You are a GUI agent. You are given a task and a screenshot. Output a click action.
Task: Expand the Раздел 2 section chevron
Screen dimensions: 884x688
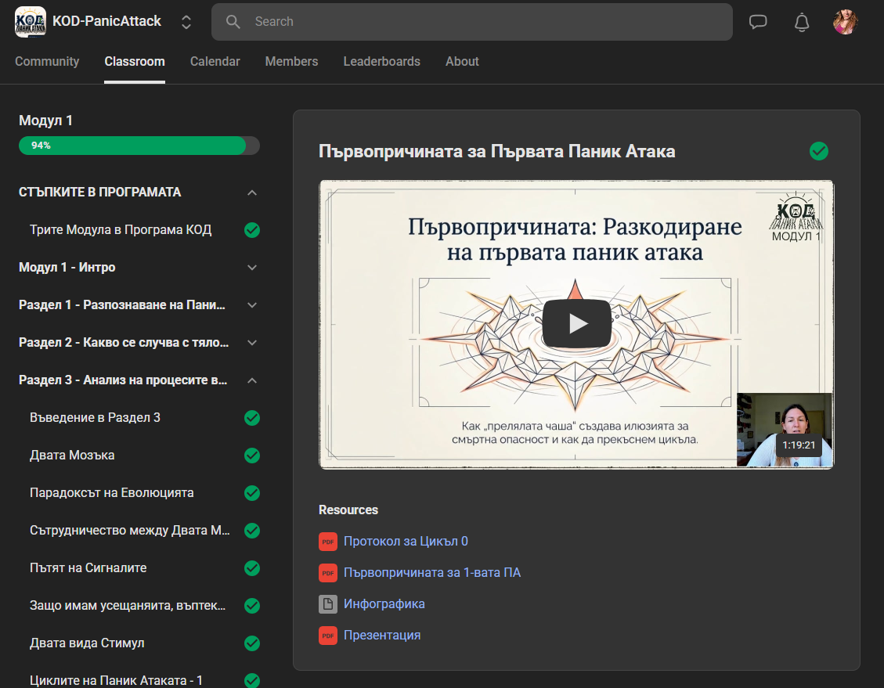coord(252,343)
